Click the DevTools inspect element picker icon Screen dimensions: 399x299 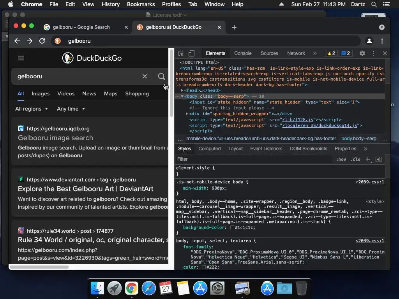[181, 53]
